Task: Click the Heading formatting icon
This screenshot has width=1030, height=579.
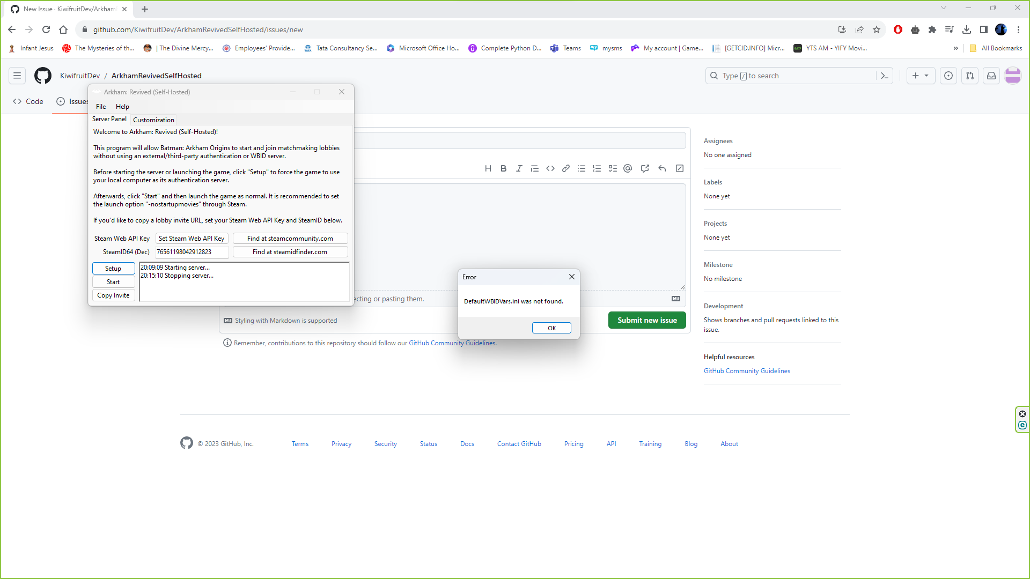Action: [x=488, y=168]
